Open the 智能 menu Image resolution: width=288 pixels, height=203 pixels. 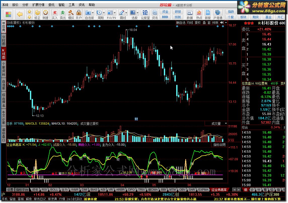[x=61, y=5]
